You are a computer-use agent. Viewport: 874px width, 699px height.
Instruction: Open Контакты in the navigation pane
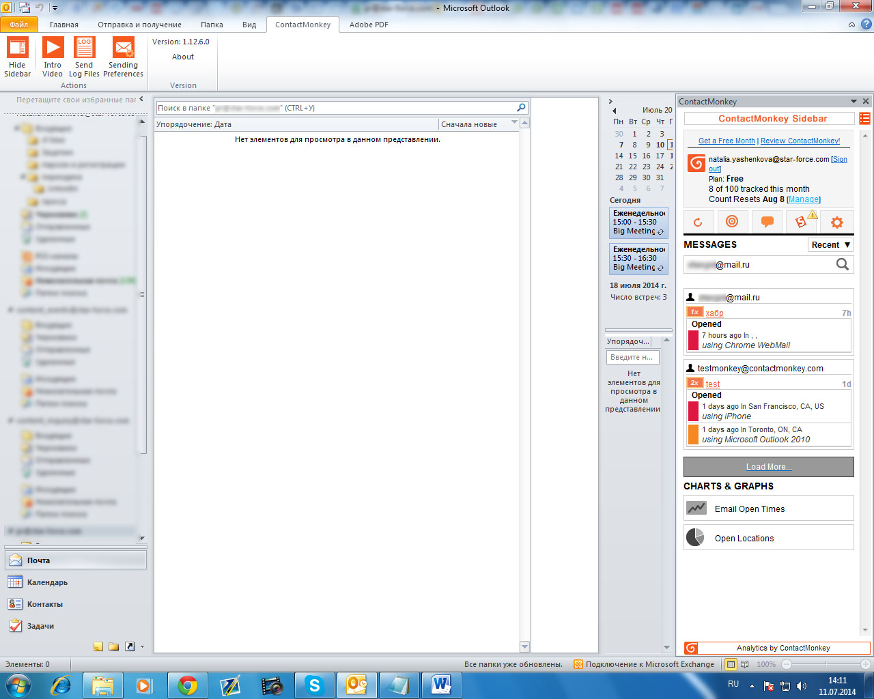point(75,604)
